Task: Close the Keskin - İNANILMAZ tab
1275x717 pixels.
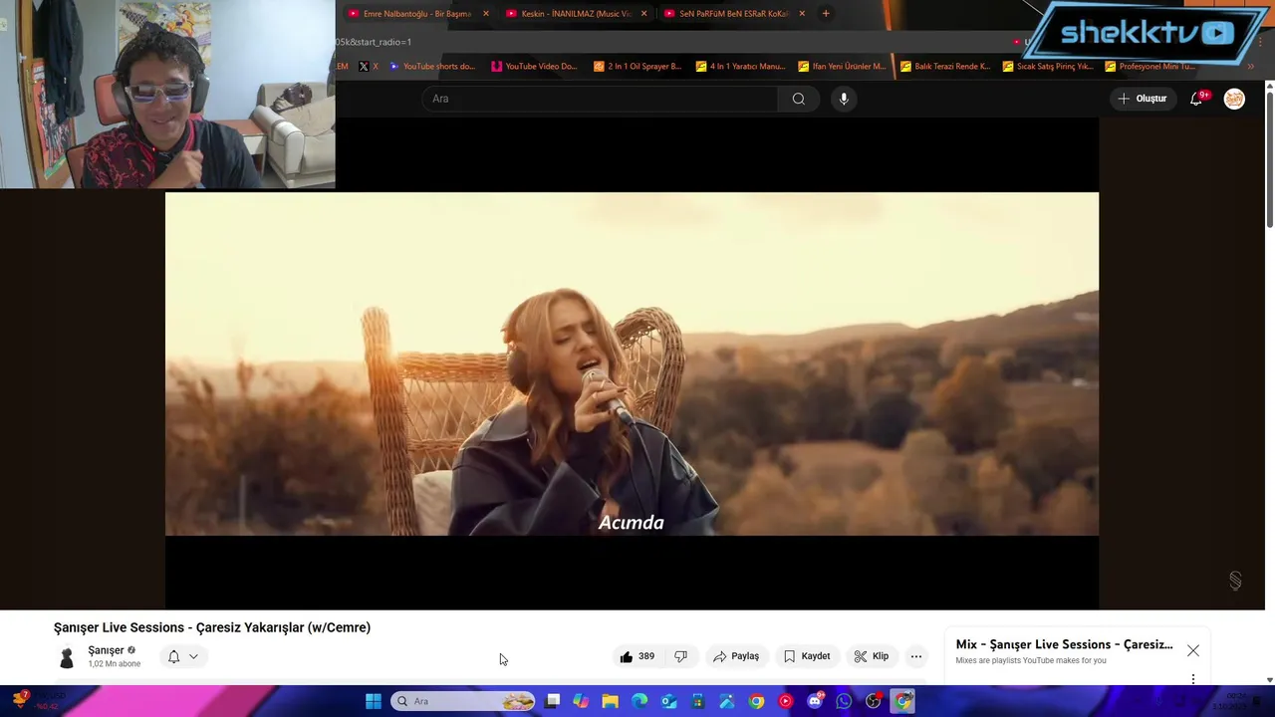Action: click(x=643, y=14)
